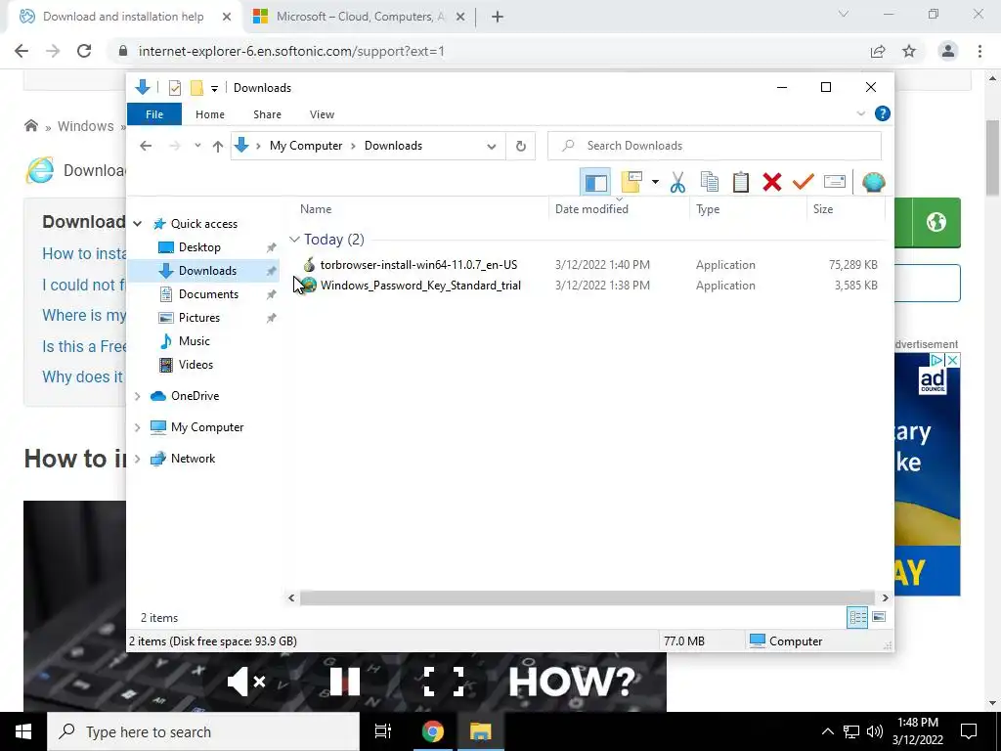1001x751 pixels.
Task: Open the new folder dropdown arrow in toolbar
Action: click(655, 183)
